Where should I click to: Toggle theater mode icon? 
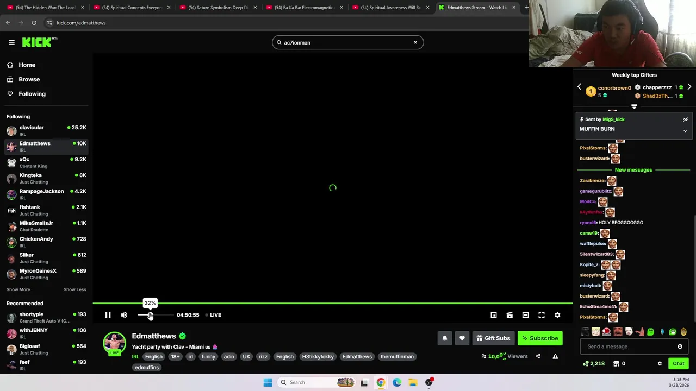525,315
